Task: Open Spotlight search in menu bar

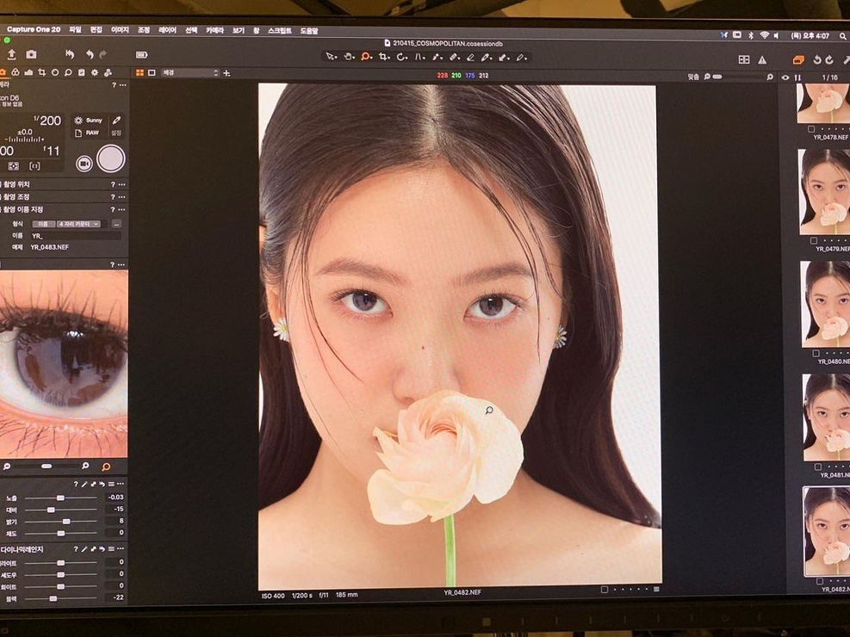Action: pyautogui.click(x=843, y=36)
